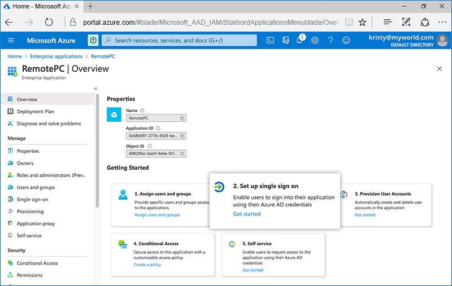The height and width of the screenshot is (286, 452).
Task: Open directory and subscription filter icon
Action: coord(285,41)
